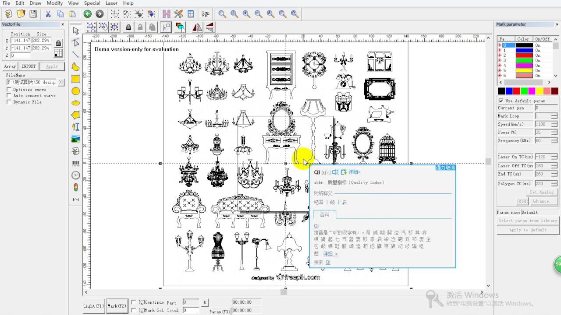
Task: Click the anchor point grid icon
Action: coord(58,53)
